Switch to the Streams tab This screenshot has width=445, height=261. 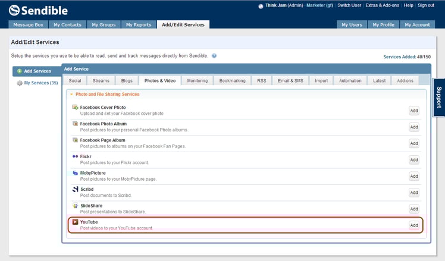[101, 81]
